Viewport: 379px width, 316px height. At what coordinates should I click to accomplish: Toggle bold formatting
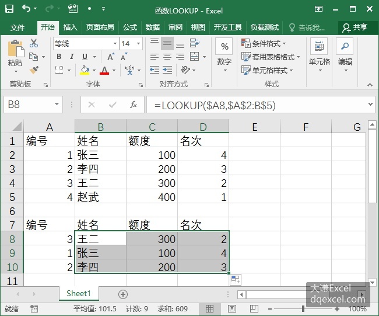(x=59, y=57)
